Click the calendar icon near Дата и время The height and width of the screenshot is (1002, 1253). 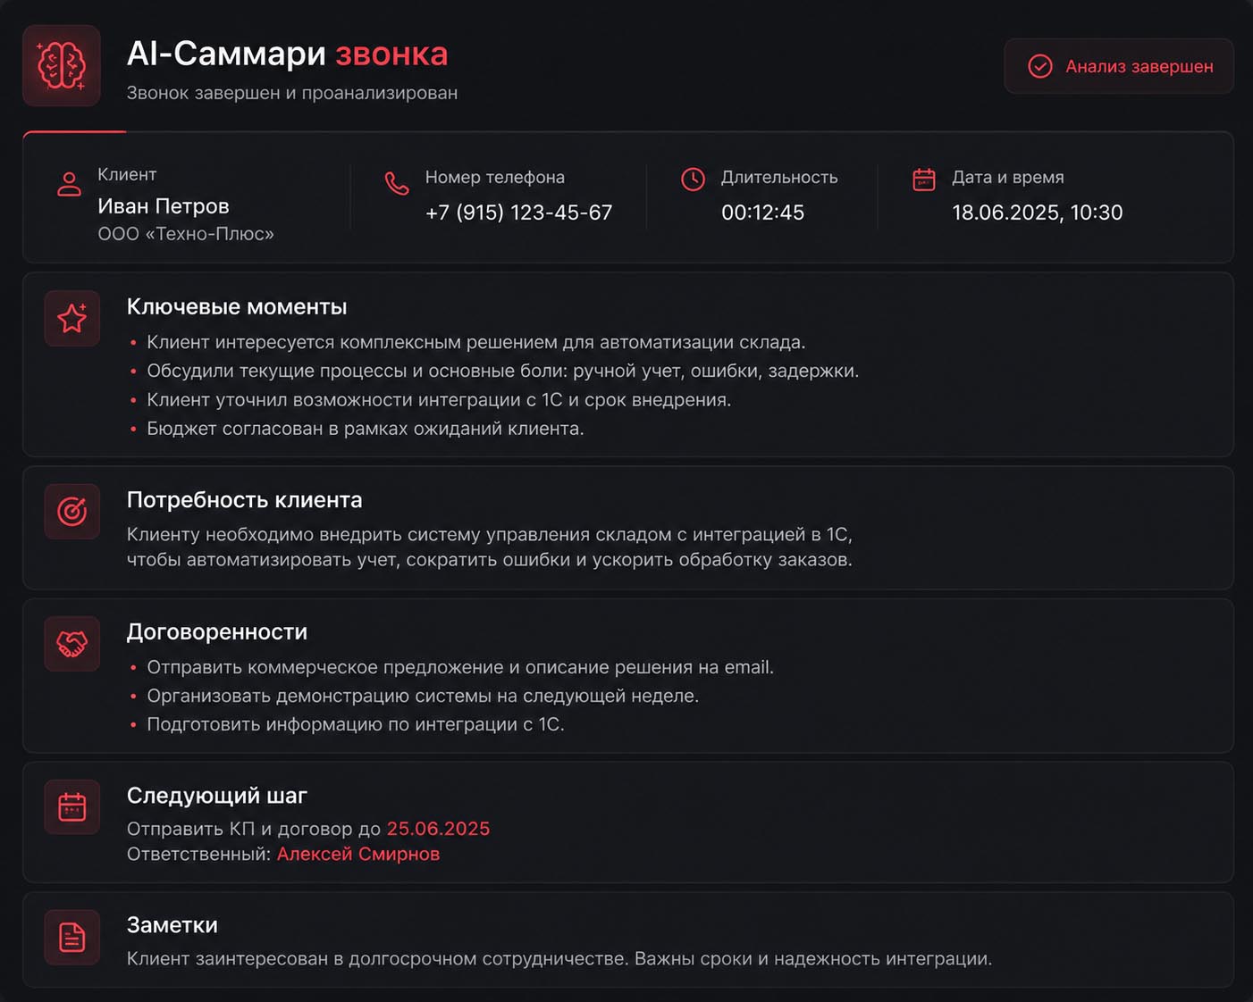point(924,180)
